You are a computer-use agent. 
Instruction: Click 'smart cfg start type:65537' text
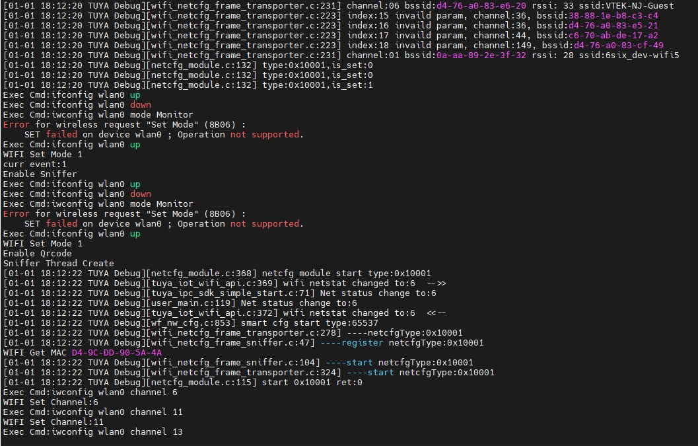click(x=310, y=322)
